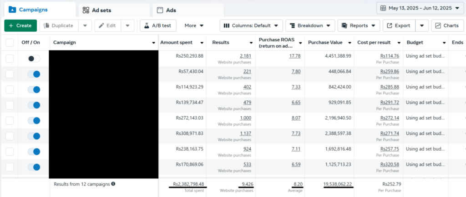Image resolution: width=466 pixels, height=197 pixels.
Task: Select the row spending Rs250,293.88
Action: coord(10,59)
